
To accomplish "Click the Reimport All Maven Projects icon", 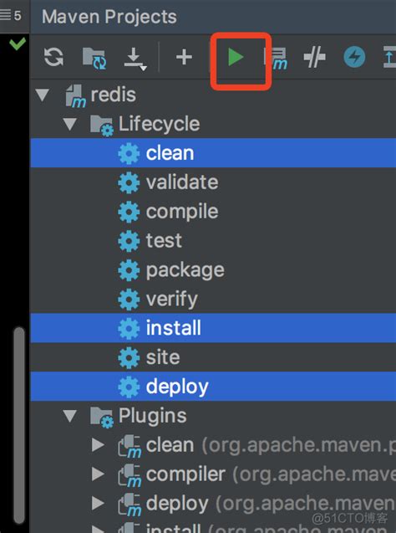I will (x=53, y=57).
